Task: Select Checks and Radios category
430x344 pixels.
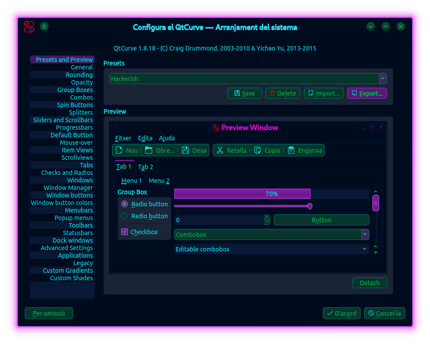Action: (x=62, y=173)
